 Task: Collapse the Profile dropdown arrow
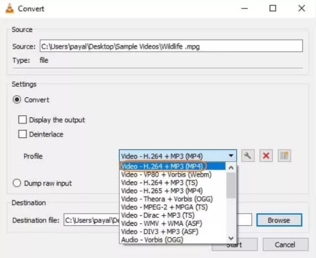click(231, 156)
